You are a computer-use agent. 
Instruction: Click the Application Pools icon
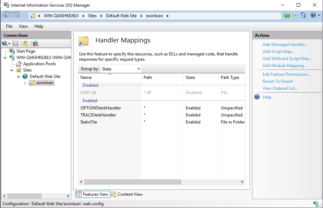point(19,64)
